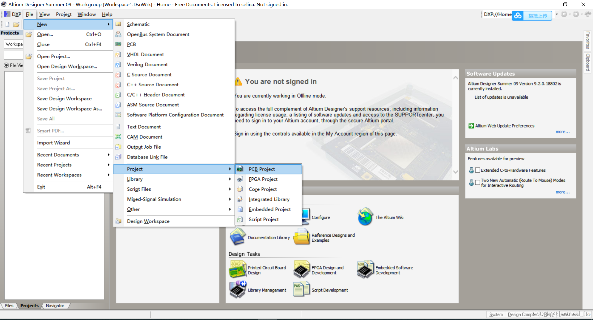Expand Recent Documents submenu
Image resolution: width=593 pixels, height=320 pixels.
(x=68, y=155)
